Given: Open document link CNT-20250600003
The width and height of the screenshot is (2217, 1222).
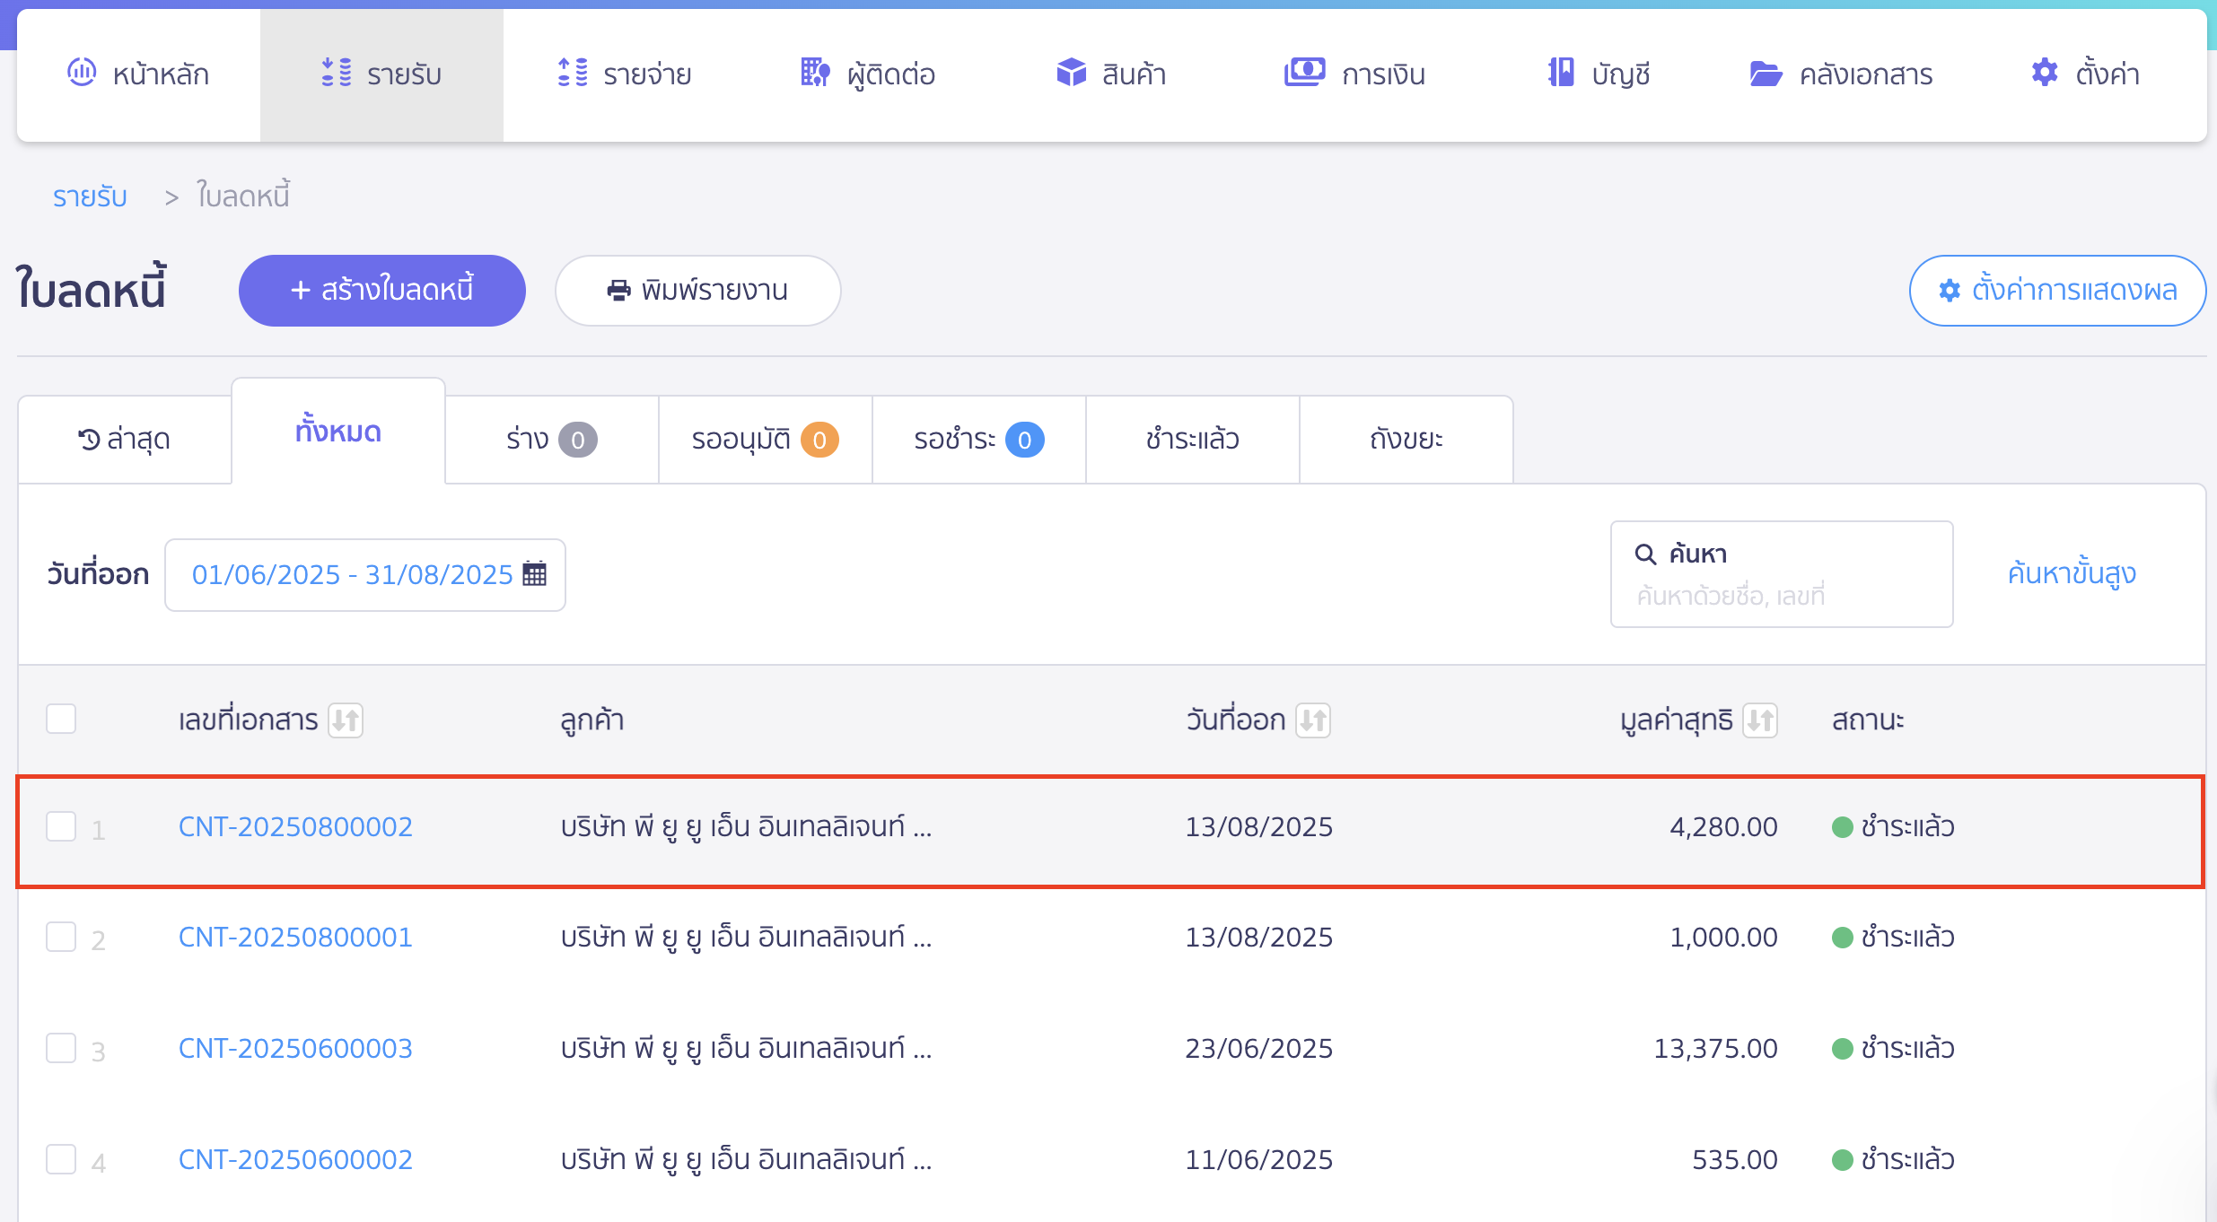Looking at the screenshot, I should coord(295,1048).
